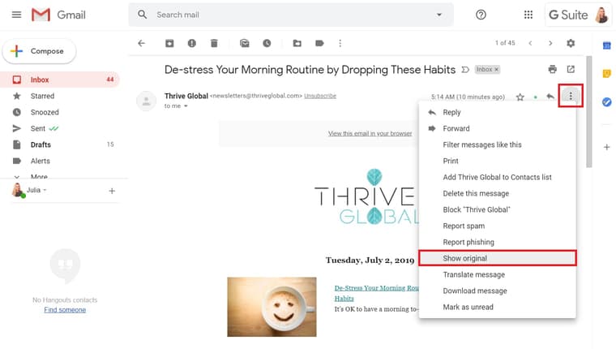Image resolution: width=616 pixels, height=349 pixels.
Task: Remove the Inbox label x
Action: pos(497,69)
